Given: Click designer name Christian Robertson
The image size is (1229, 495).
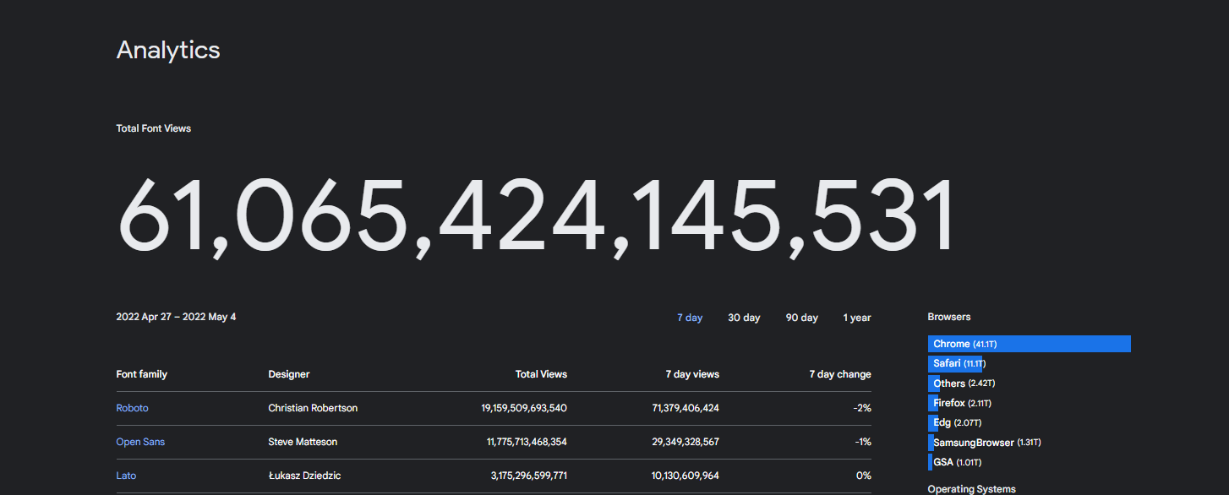Looking at the screenshot, I should pyautogui.click(x=313, y=408).
